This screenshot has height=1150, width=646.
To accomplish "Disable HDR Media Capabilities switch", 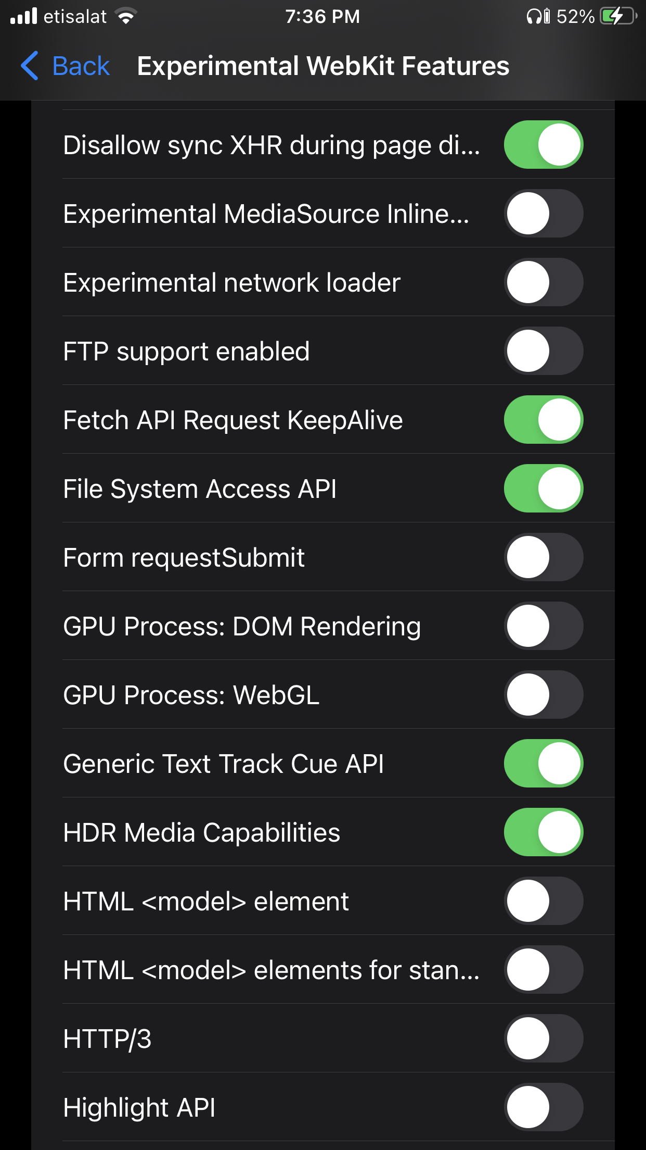I will coord(543,832).
